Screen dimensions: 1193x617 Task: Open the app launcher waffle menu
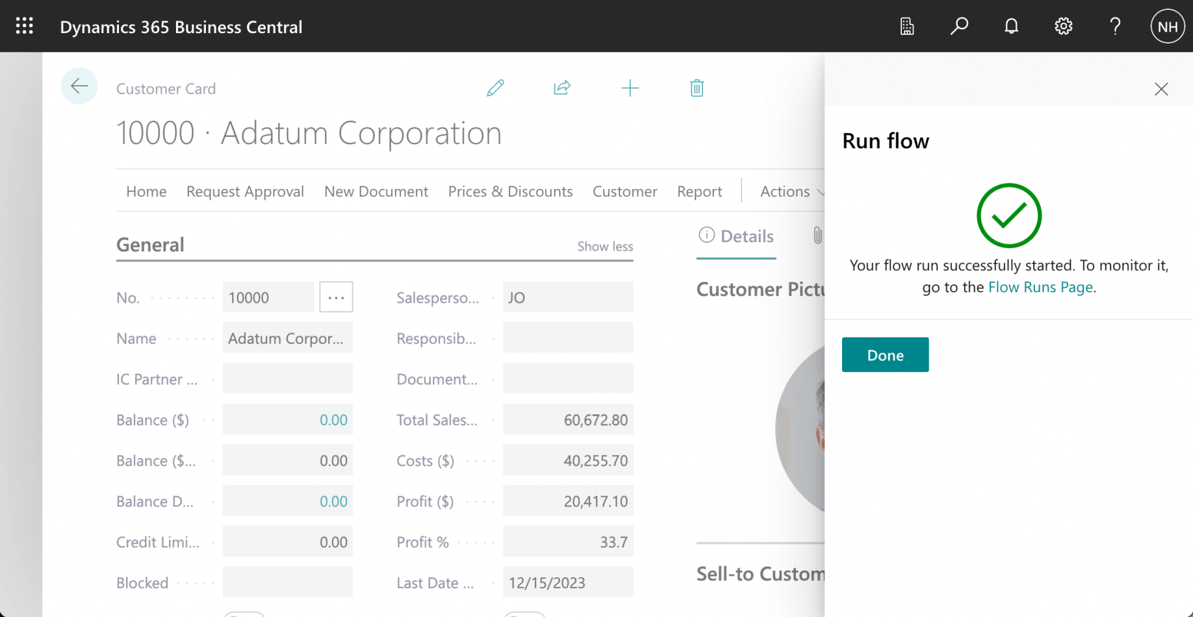pos(25,26)
